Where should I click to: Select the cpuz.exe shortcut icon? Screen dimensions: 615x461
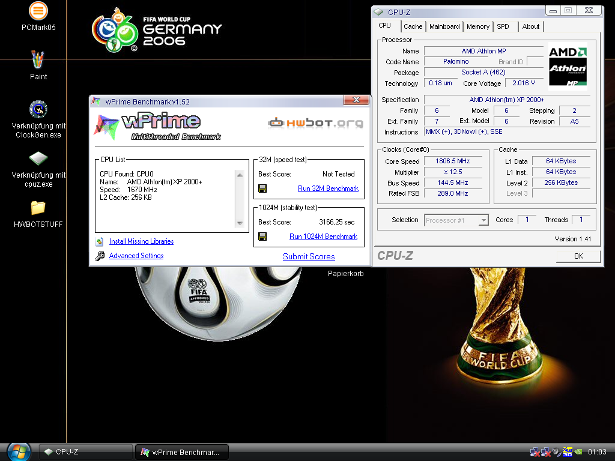(x=38, y=158)
